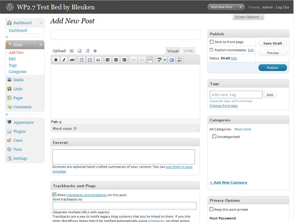Click the insert link icon
This screenshot has height=222, width=294.
click(134, 60)
